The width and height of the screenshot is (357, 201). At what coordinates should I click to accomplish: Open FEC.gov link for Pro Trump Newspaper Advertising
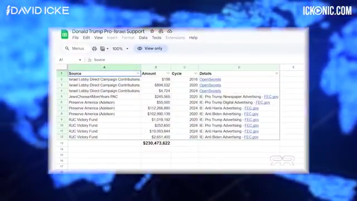tap(271, 97)
